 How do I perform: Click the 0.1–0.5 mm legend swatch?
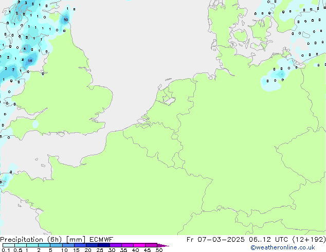(x=9, y=245)
